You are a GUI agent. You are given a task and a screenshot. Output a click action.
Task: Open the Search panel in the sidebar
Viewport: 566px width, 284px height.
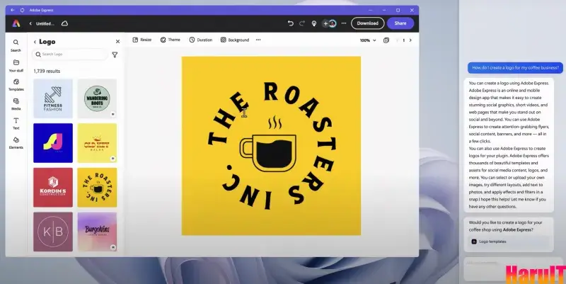16,45
